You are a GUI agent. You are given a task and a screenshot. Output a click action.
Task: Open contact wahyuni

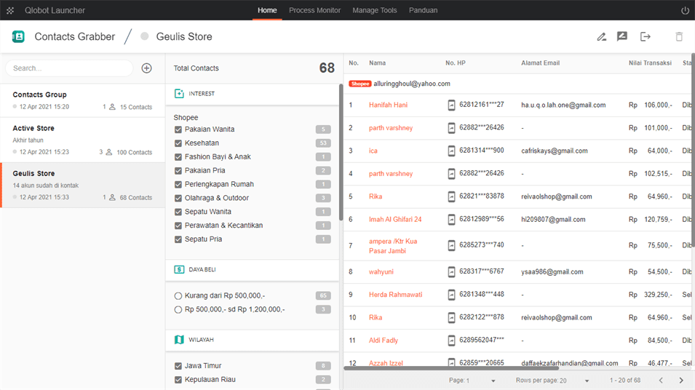381,271
